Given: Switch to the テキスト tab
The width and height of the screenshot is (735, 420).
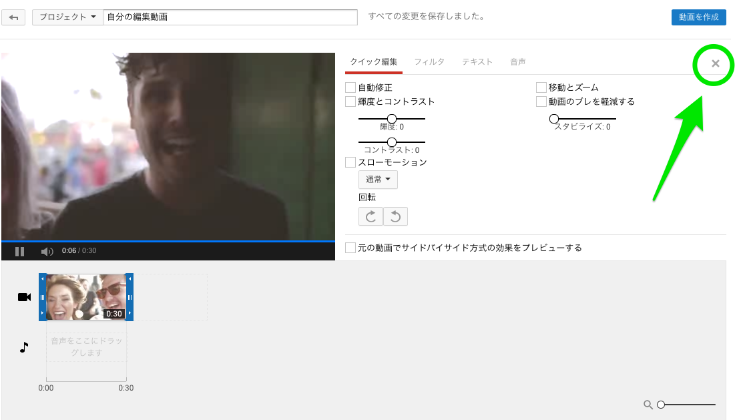Looking at the screenshot, I should [x=477, y=62].
